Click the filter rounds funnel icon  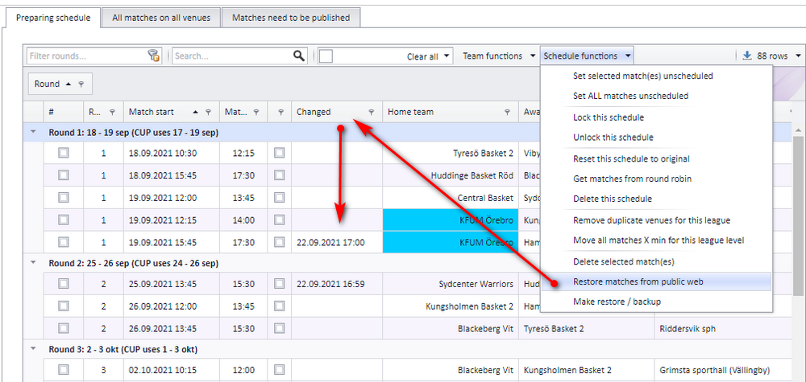[154, 55]
